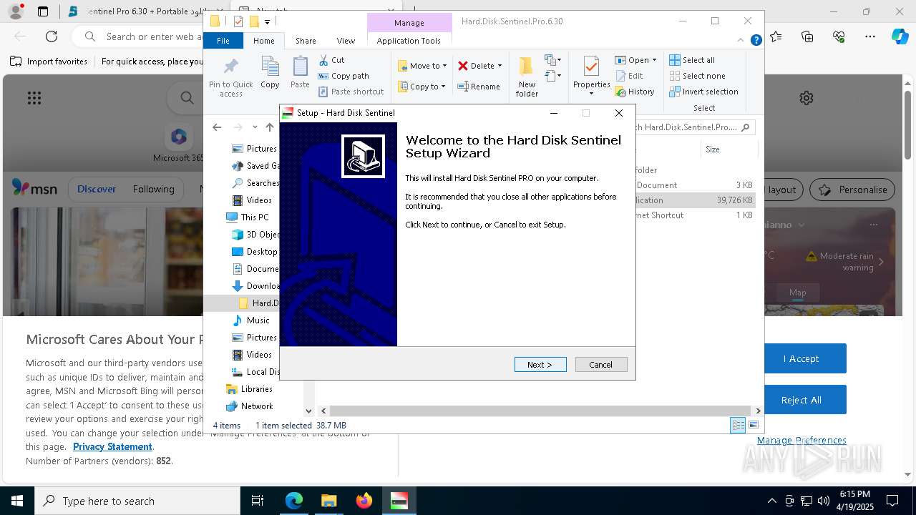Click the Copy icon in Explorer ribbon
916x515 pixels.
click(270, 72)
